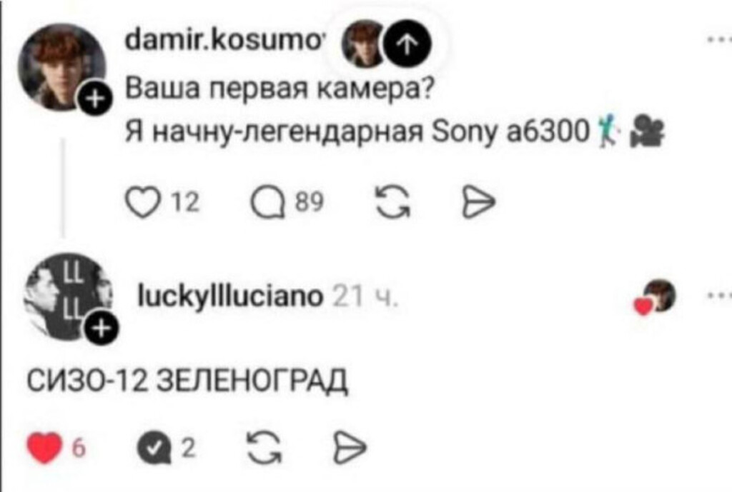Repost luckyllluciano's reply

(x=264, y=448)
